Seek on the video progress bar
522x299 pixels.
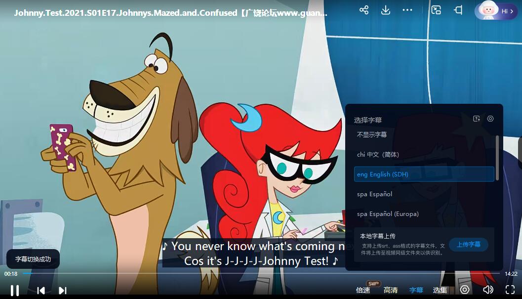[261, 273]
